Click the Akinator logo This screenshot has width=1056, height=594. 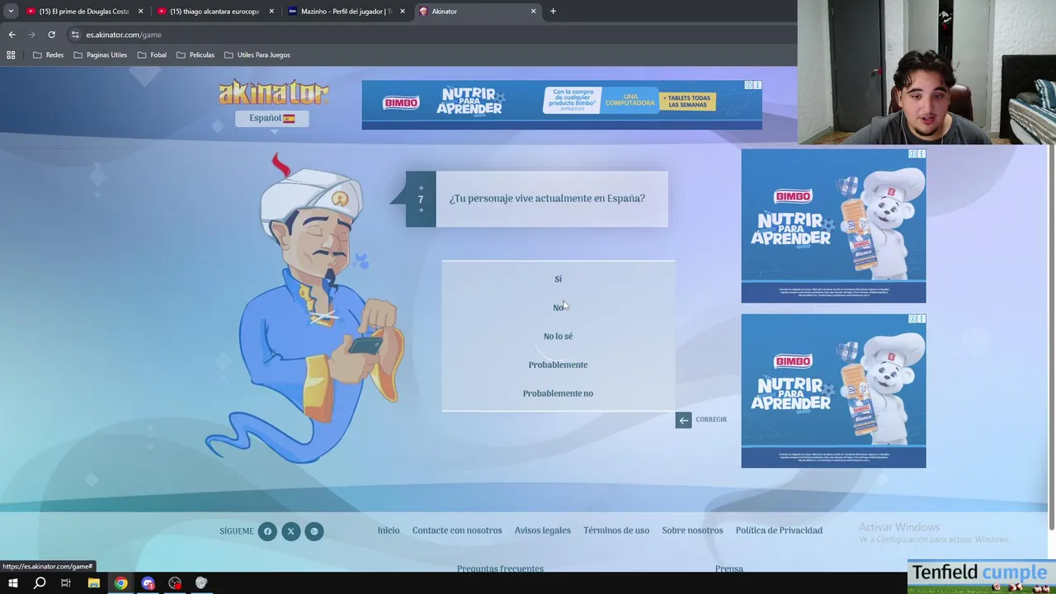[273, 92]
